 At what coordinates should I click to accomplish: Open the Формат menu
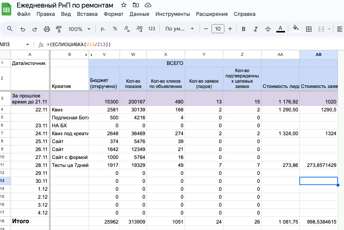pyautogui.click(x=114, y=14)
